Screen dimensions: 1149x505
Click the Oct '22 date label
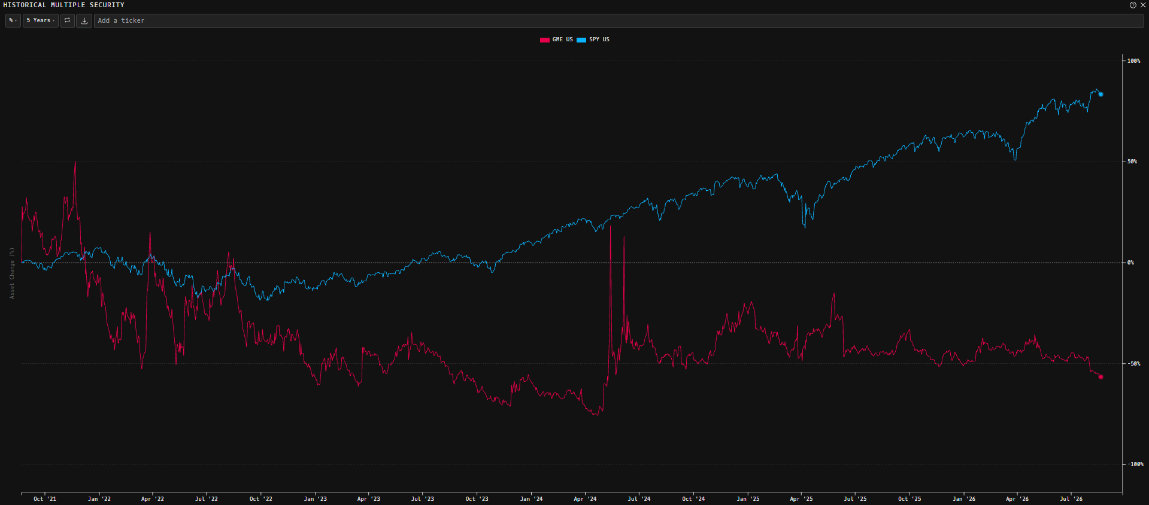pos(261,499)
